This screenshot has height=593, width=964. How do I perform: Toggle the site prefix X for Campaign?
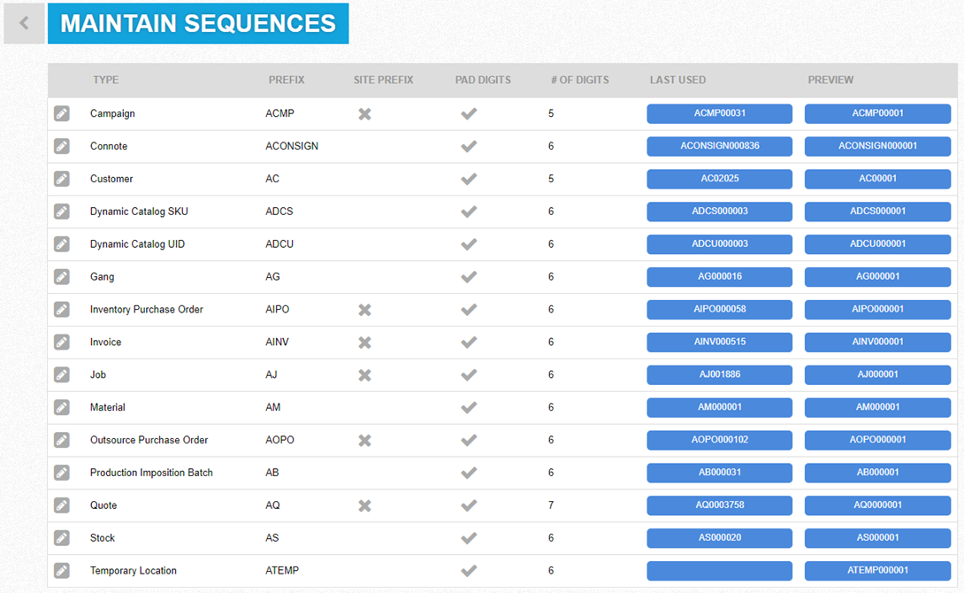[x=364, y=113]
